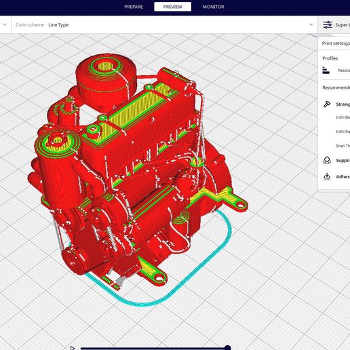Image resolution: width=350 pixels, height=350 pixels.
Task: Switch to the PREPARE stage tab
Action: (x=134, y=7)
